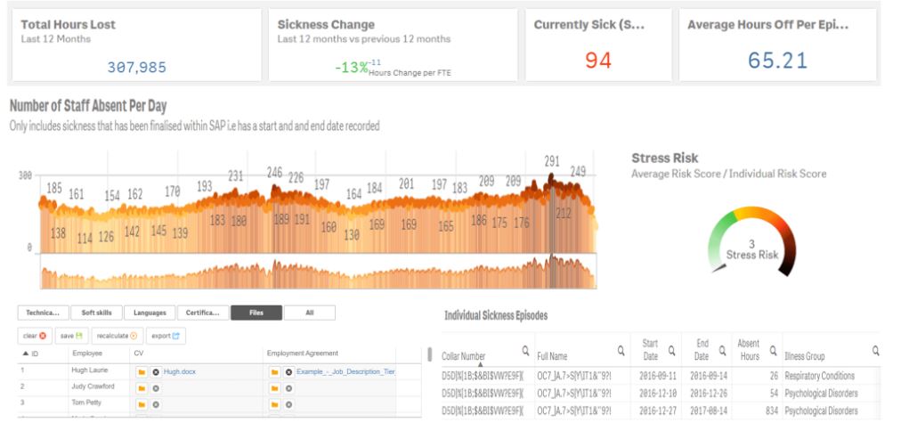
Task: Open the folder icon in Judy Crawford's CV cell
Action: pos(142,388)
